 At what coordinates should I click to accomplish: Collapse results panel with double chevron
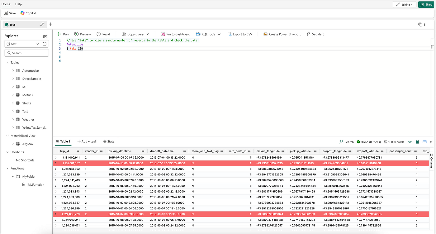point(431,142)
